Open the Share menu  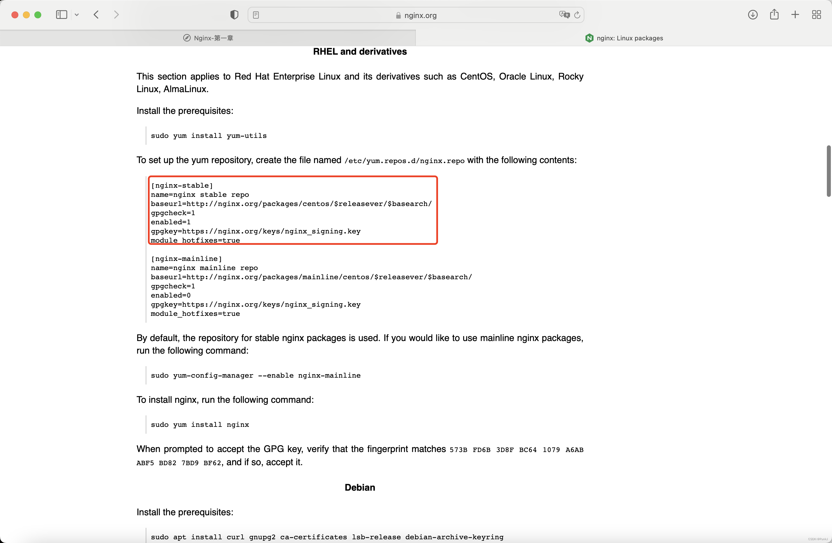774,15
